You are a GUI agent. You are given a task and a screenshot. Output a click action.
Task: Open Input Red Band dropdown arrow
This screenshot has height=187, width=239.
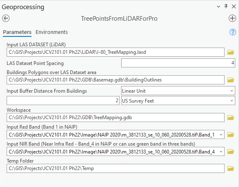pyautogui.click(x=221, y=135)
